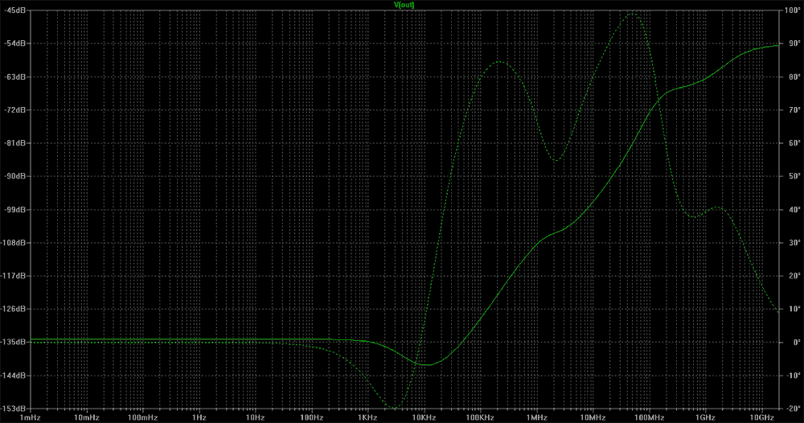Click the -10° phase axis label

[x=794, y=376]
